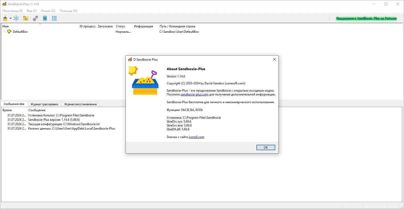Click the Sandboxie-Plus title bar app icon

(4, 4)
